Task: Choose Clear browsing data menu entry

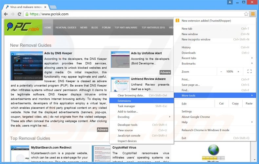Action: click(142, 95)
